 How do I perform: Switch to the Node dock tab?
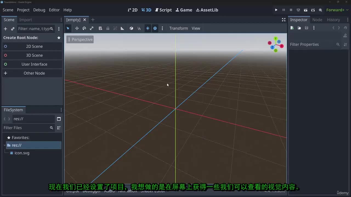click(317, 20)
